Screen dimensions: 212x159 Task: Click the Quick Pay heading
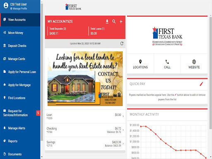(137, 84)
